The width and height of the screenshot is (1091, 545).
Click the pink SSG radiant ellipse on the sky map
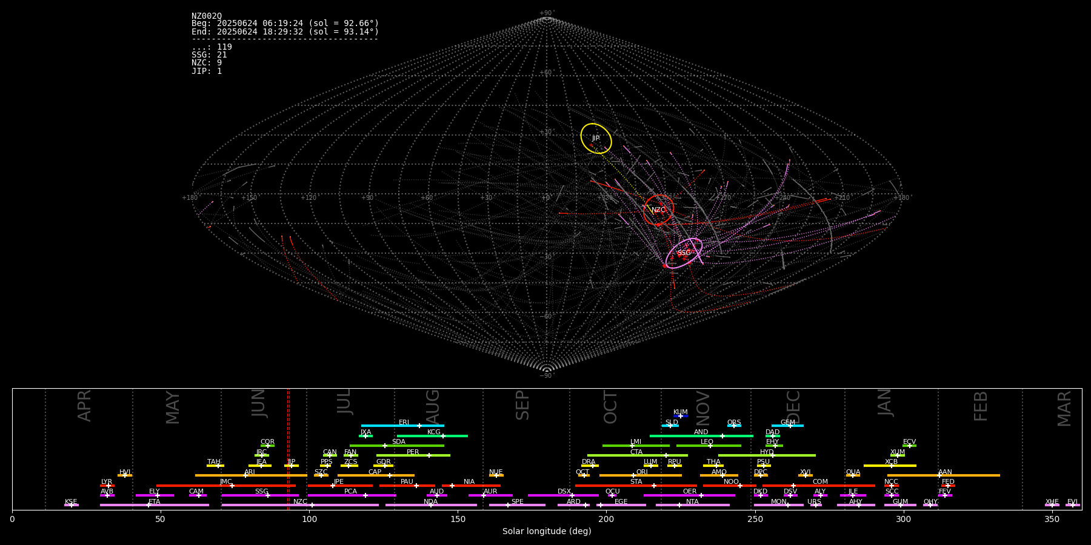684,253
